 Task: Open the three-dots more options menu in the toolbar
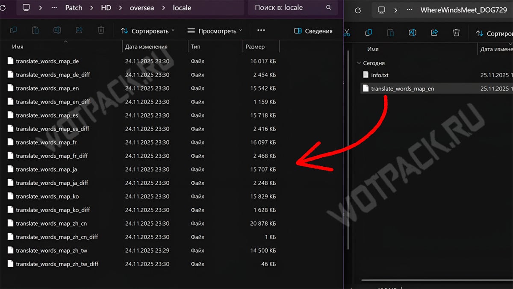coord(261,30)
